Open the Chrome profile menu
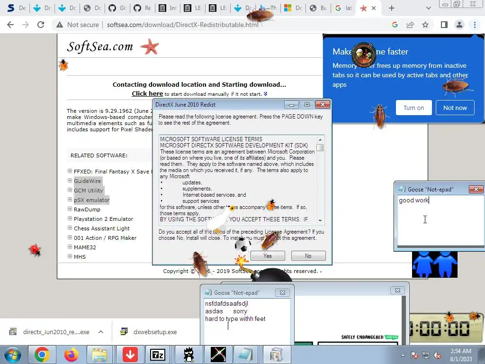The image size is (485, 364). [x=459, y=25]
